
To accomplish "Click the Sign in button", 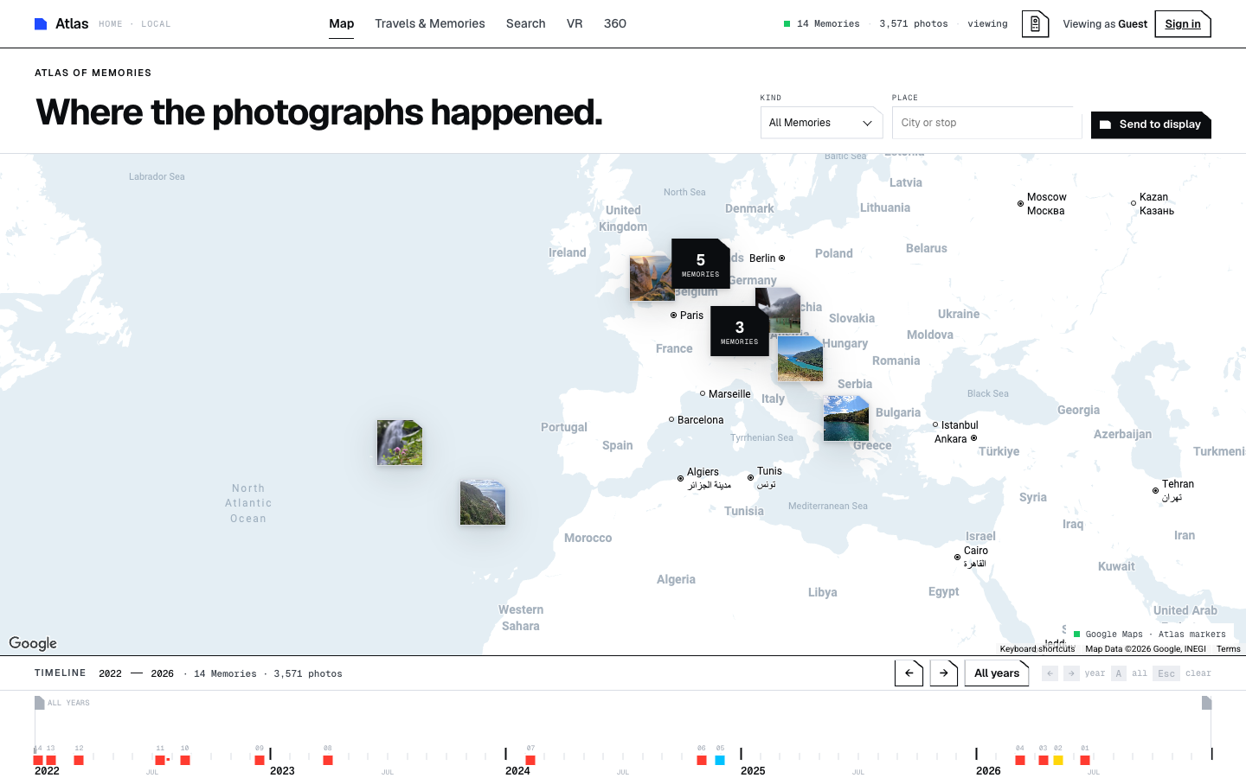I will pos(1183,24).
